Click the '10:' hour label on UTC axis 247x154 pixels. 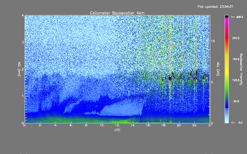tap(102, 125)
